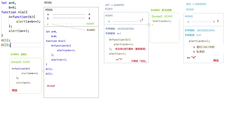Click the red value '2' beside variable a in AO(A1)
Screen dimensions: 240x133
click(142, 20)
